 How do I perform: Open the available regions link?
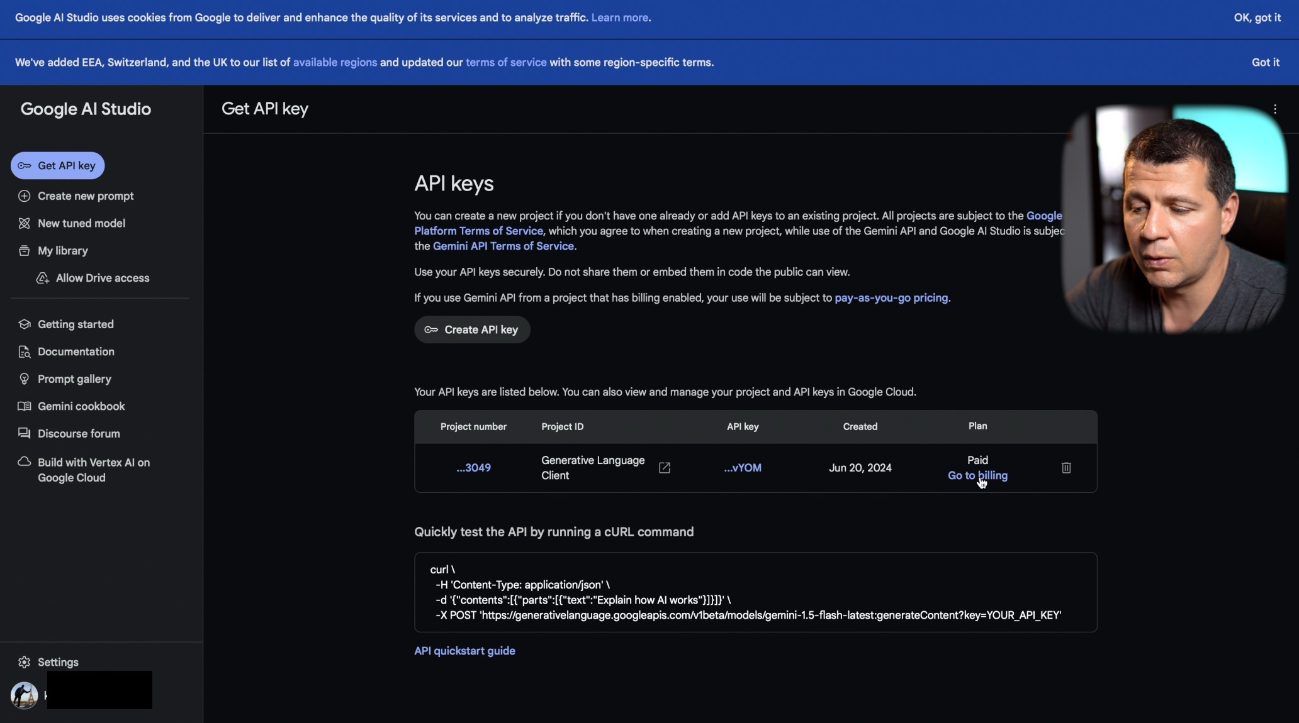click(335, 62)
